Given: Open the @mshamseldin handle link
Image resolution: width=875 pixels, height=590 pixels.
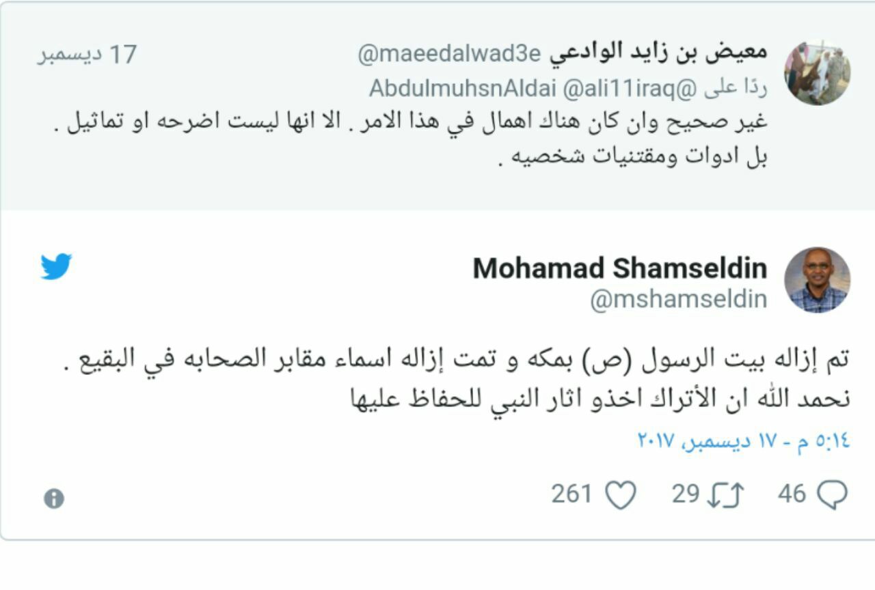Looking at the screenshot, I should (x=678, y=300).
